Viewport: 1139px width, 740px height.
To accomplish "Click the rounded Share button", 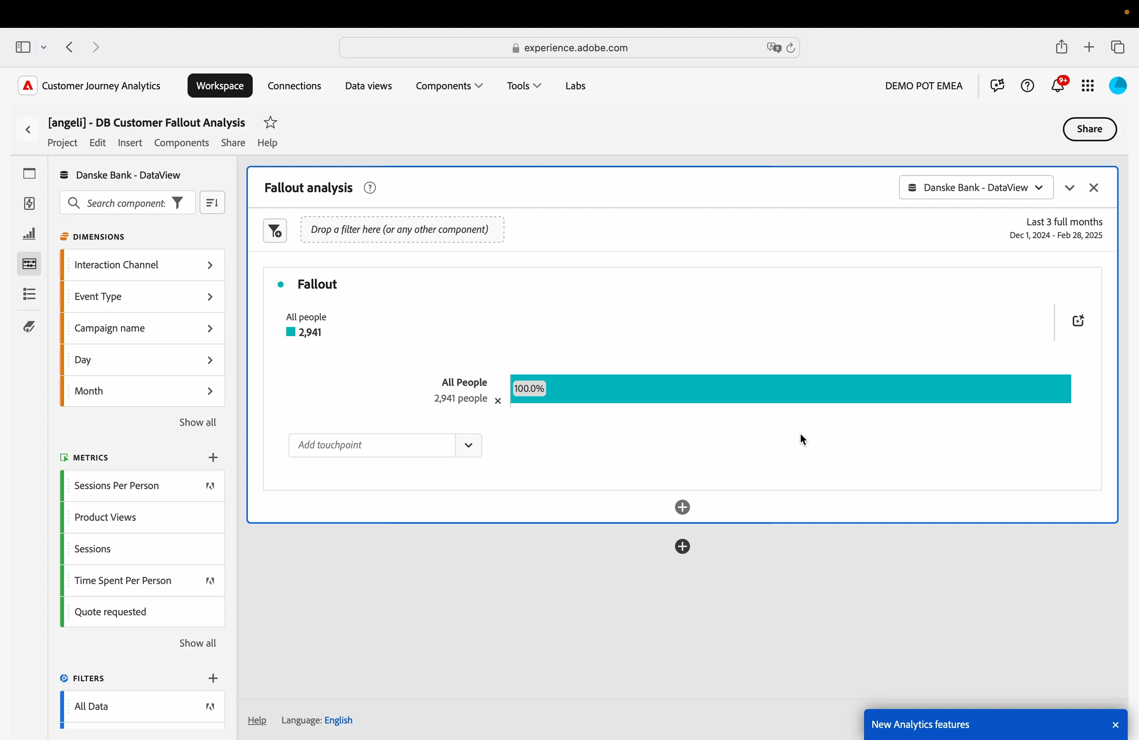I will click(1090, 129).
